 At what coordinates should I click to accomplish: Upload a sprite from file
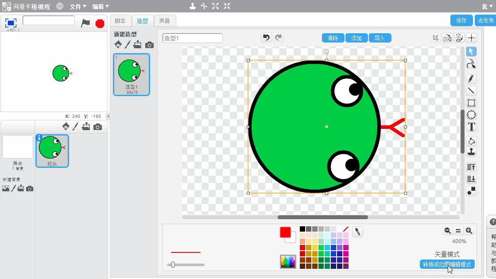[x=86, y=126]
